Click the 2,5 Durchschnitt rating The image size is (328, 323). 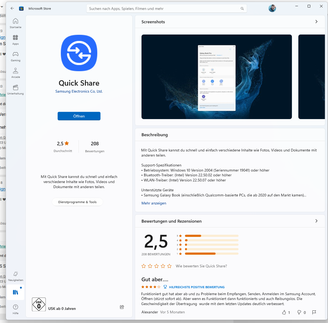(63, 147)
